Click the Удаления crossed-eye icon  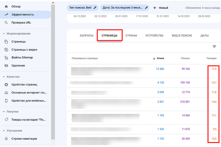click(6, 66)
